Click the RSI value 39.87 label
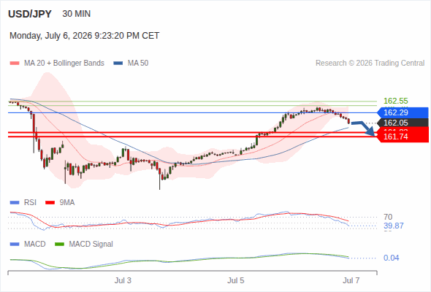Image resolution: width=431 pixels, height=292 pixels. pyautogui.click(x=394, y=226)
